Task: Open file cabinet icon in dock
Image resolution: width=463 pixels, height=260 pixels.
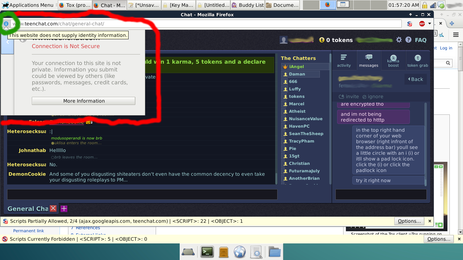Action: (x=223, y=252)
